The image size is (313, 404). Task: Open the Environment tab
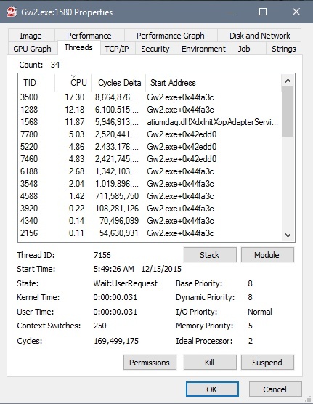203,49
